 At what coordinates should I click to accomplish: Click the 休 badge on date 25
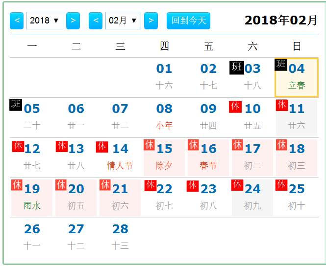281,185
